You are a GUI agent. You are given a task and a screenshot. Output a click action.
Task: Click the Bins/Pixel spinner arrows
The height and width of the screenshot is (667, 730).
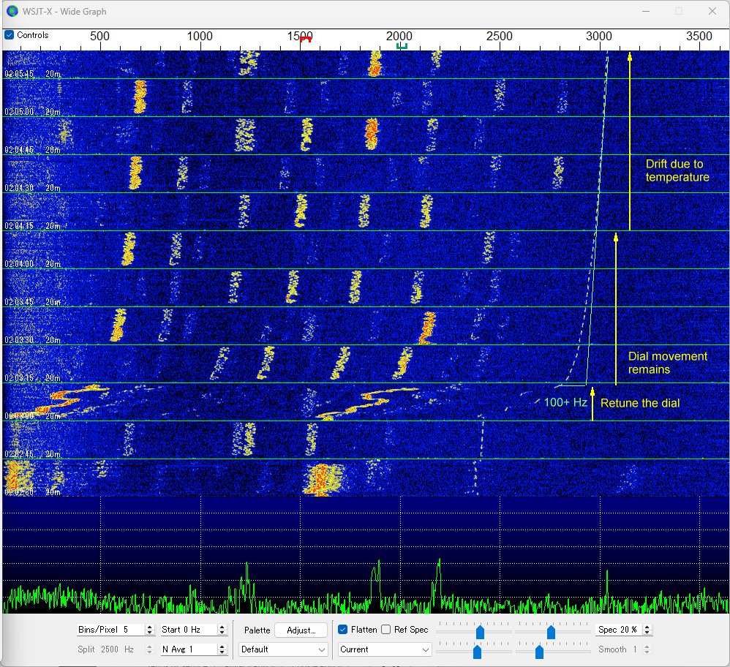[x=150, y=630]
